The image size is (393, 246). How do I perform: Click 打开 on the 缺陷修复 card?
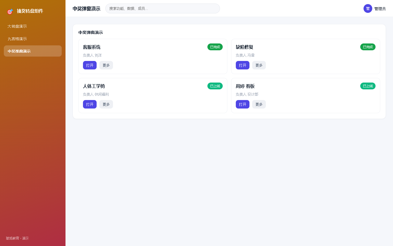click(243, 65)
